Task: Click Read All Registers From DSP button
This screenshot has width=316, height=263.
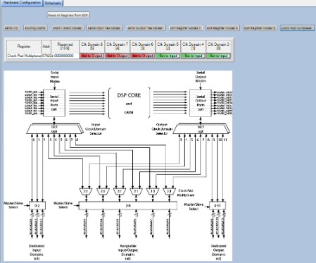Action: point(68,16)
